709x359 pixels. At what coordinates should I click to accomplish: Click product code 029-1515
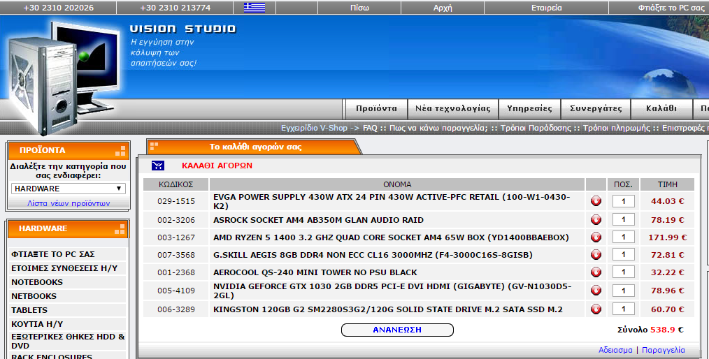[x=176, y=201]
